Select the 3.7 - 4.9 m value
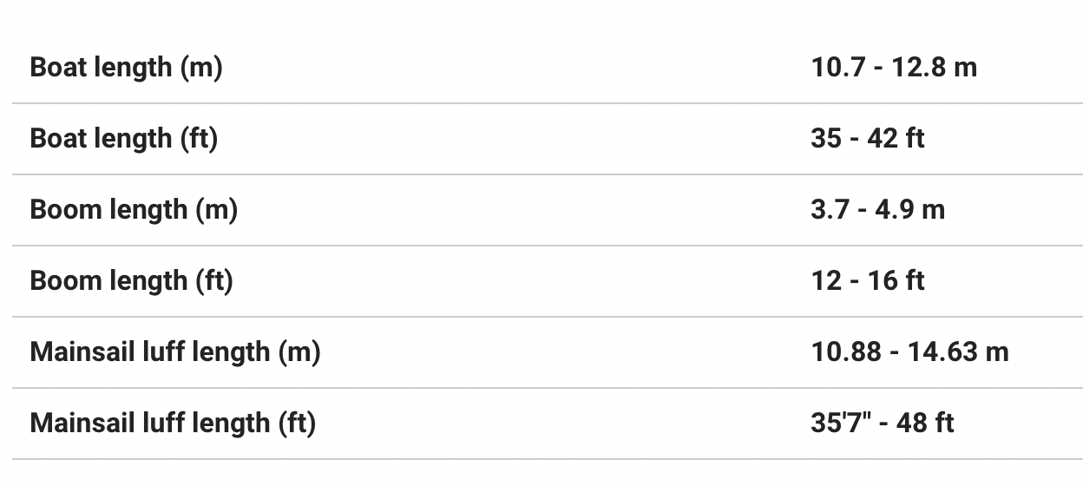1083x486 pixels. pyautogui.click(x=877, y=210)
